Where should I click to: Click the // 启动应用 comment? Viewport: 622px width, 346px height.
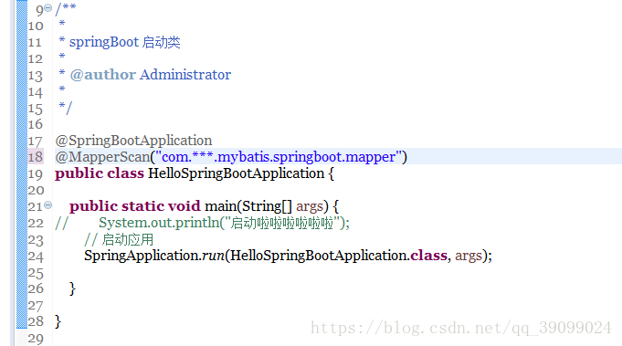(x=119, y=240)
